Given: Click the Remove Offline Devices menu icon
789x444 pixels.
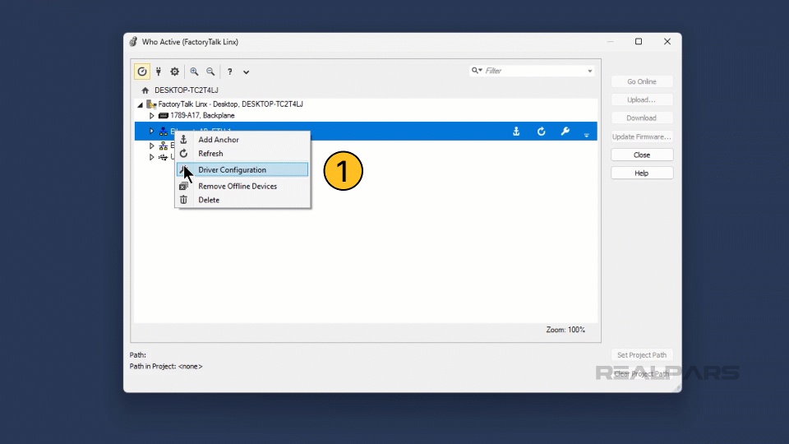Looking at the screenshot, I should pyautogui.click(x=183, y=187).
